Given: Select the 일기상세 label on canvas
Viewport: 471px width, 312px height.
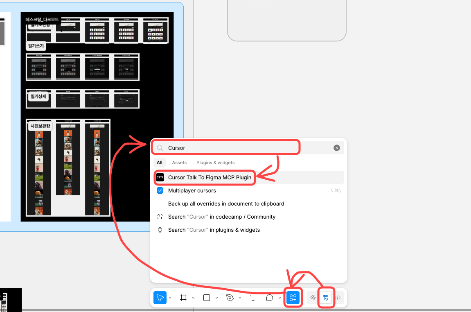Looking at the screenshot, I should coord(38,96).
